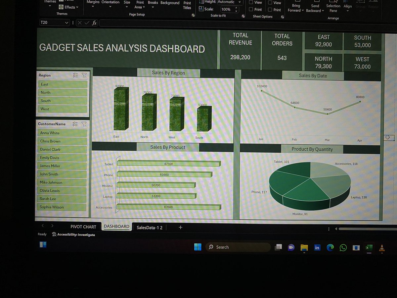The width and height of the screenshot is (397, 298).
Task: Click the Scale percentage stepper arrows
Action: pyautogui.click(x=236, y=10)
